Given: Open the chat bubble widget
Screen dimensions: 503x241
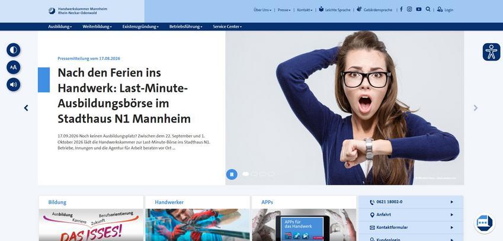Looking at the screenshot, I should click(x=485, y=223).
